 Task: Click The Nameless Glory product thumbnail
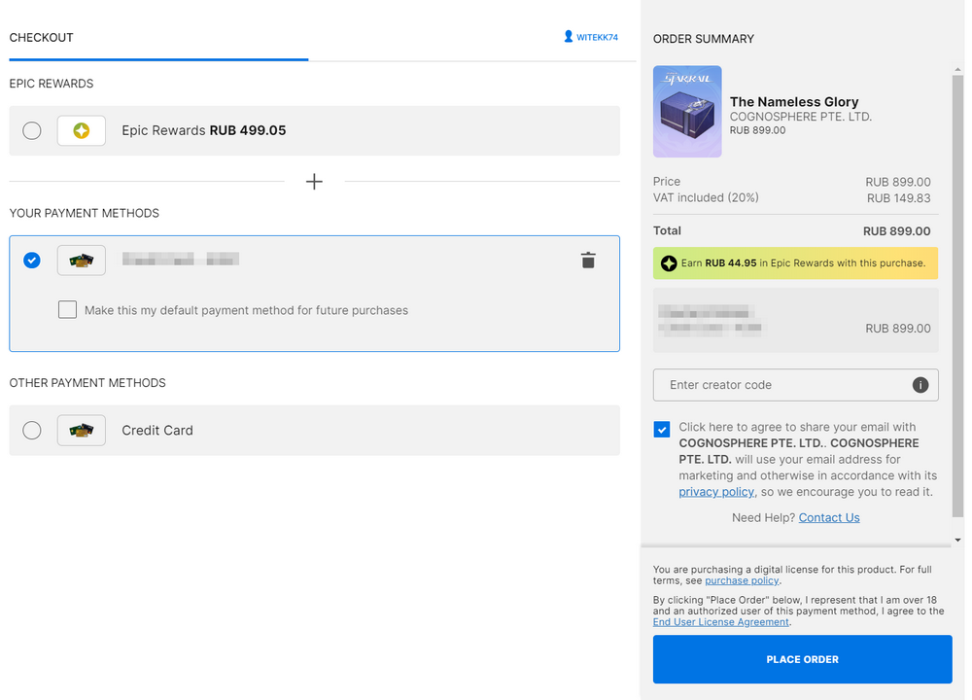click(687, 112)
